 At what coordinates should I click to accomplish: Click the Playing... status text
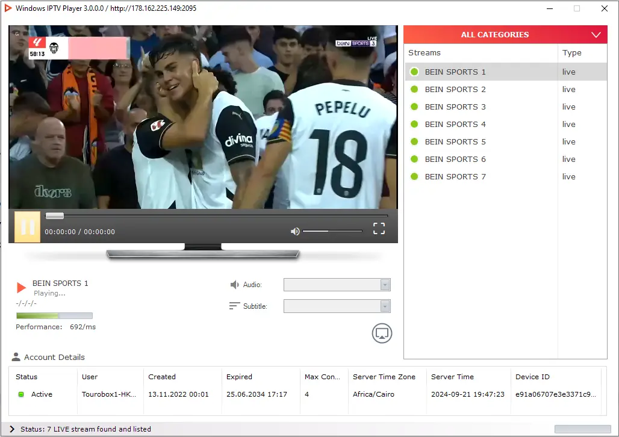[49, 293]
